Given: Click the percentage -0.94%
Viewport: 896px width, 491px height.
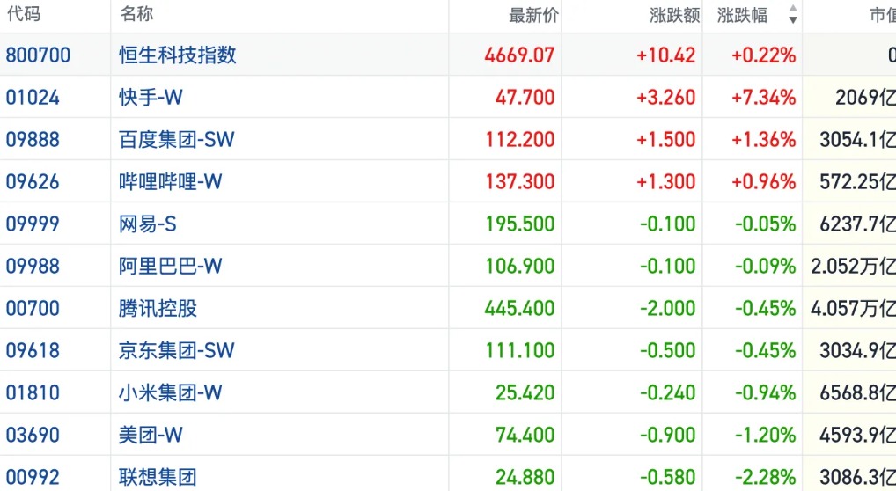Looking at the screenshot, I should coord(765,392).
